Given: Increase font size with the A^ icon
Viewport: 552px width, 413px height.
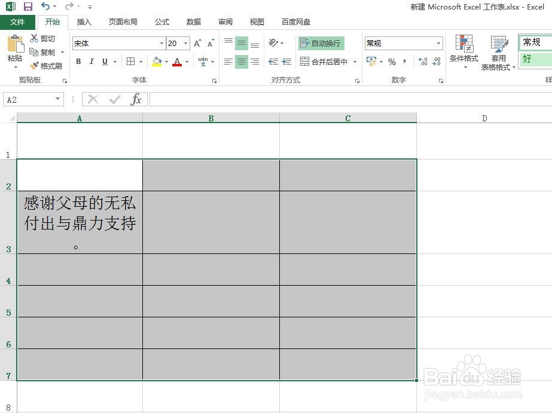Looking at the screenshot, I should click(196, 43).
